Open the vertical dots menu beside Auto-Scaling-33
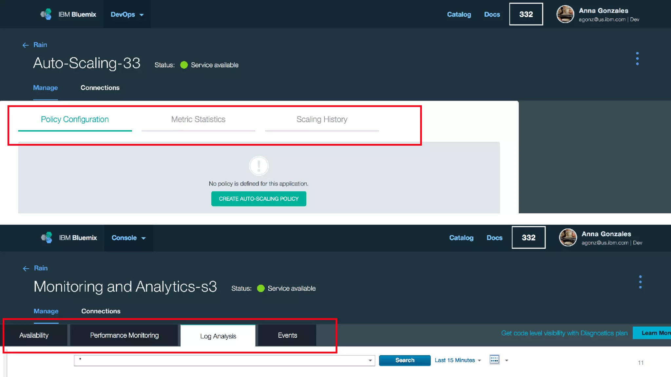Image resolution: width=671 pixels, height=377 pixels. (x=637, y=59)
